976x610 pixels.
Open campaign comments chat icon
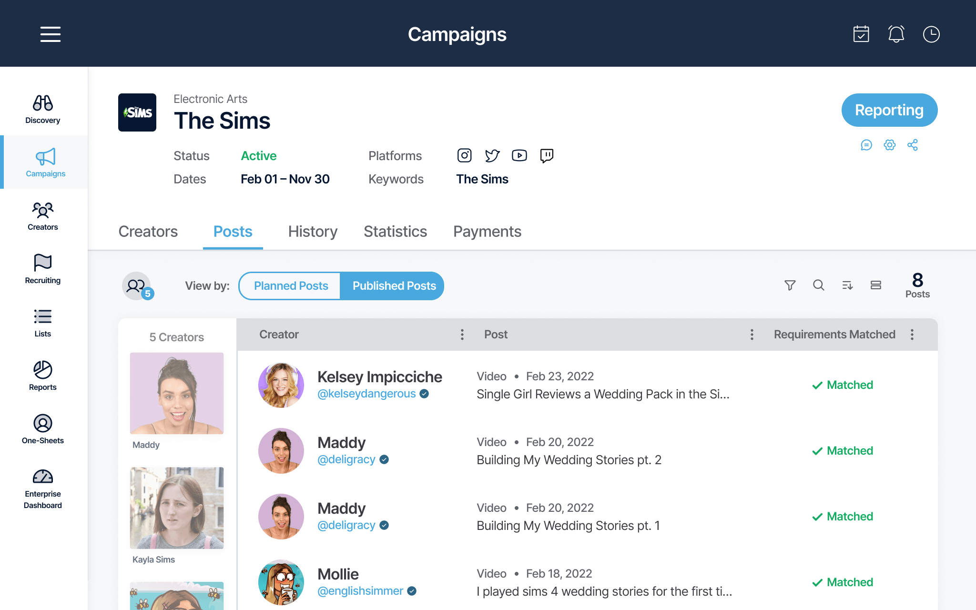(x=866, y=145)
